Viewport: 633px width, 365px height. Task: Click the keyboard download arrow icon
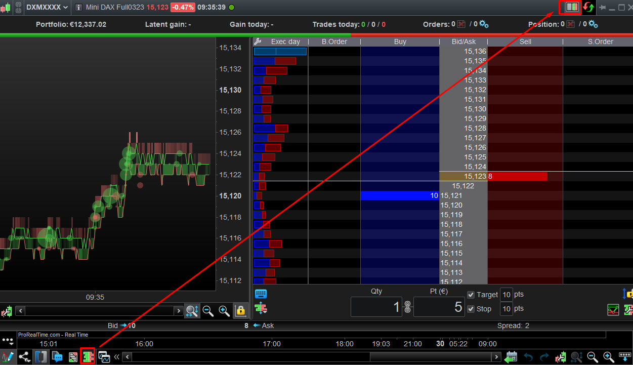click(x=625, y=357)
